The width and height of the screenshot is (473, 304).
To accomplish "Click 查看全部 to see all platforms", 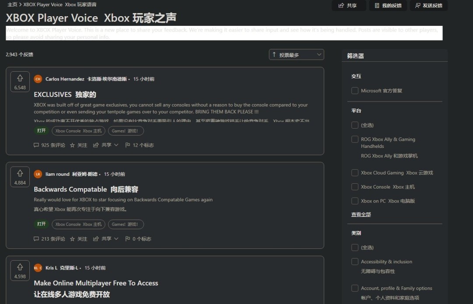I will tap(361, 214).
